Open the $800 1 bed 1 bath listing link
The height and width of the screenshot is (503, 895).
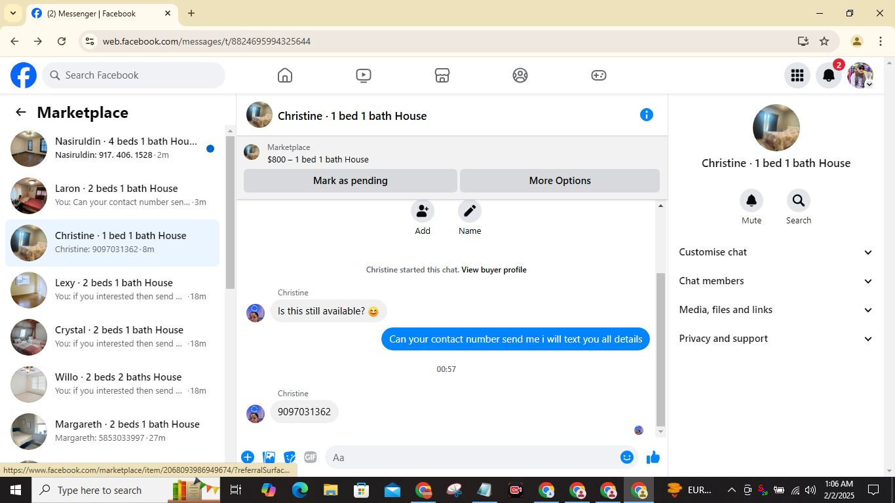[318, 159]
